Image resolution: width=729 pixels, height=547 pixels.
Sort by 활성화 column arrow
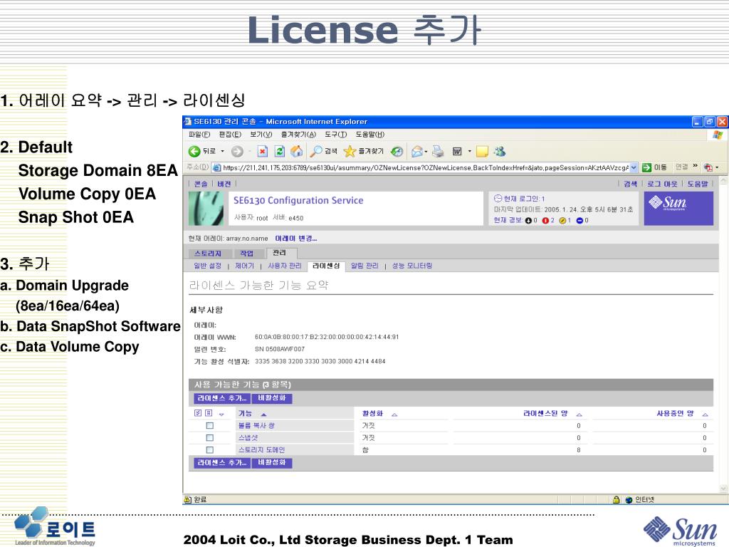coord(394,414)
